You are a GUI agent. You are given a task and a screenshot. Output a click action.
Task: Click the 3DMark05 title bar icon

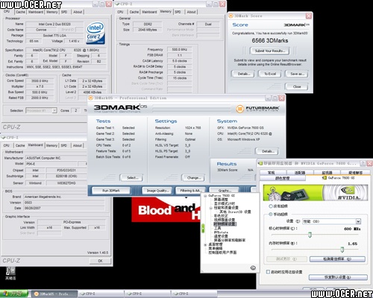coord(91,98)
